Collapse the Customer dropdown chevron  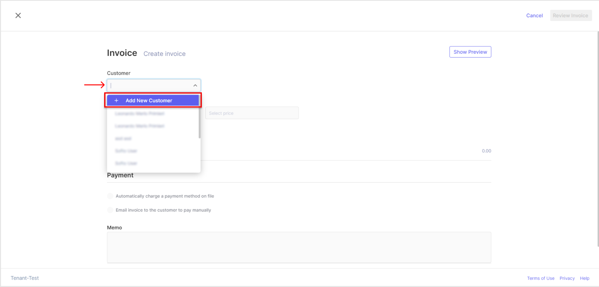click(195, 85)
